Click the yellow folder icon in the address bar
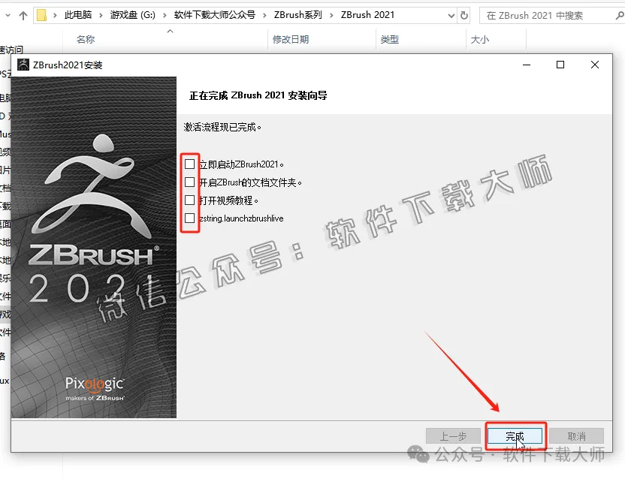The width and height of the screenshot is (625, 479). pyautogui.click(x=41, y=14)
